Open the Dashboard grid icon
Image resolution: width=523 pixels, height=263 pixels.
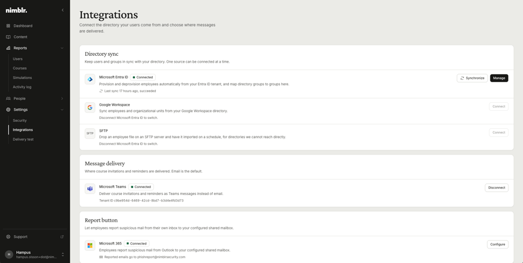pyautogui.click(x=8, y=26)
